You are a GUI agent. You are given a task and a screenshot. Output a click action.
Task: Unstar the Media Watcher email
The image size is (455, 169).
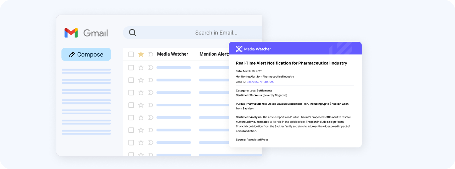click(141, 54)
